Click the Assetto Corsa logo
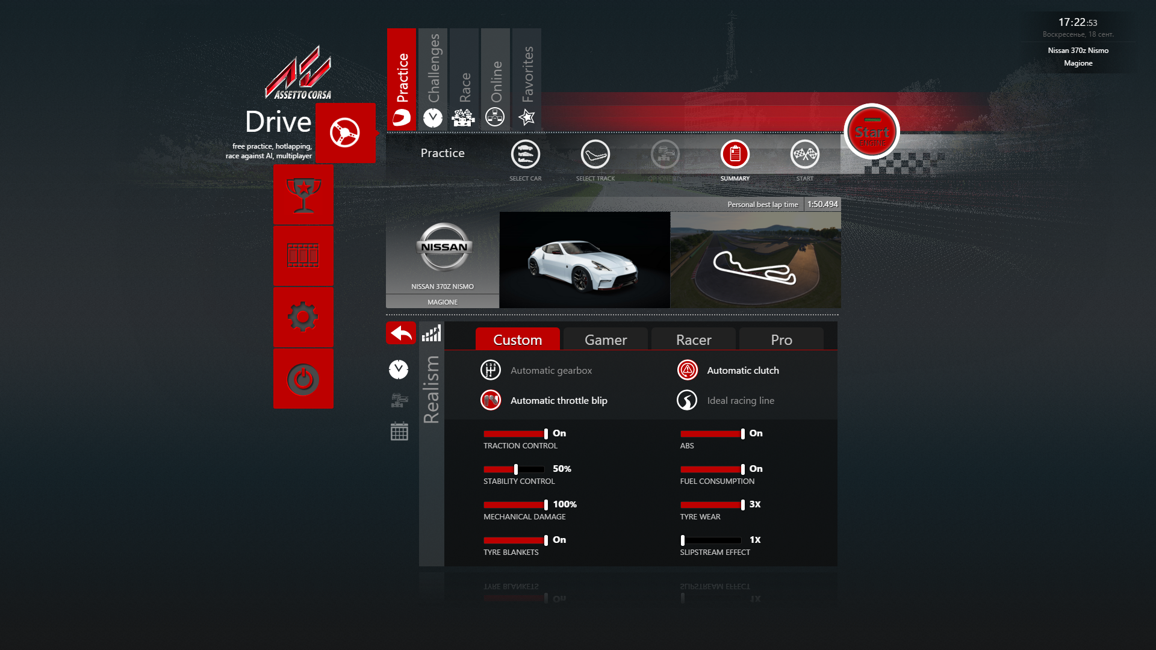The width and height of the screenshot is (1156, 650). tap(299, 73)
